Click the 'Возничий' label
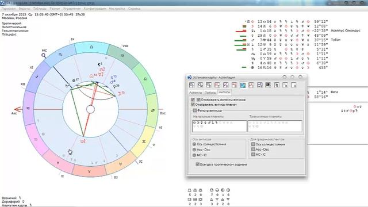Viewport: 368px width, 207px height. coord(9,198)
